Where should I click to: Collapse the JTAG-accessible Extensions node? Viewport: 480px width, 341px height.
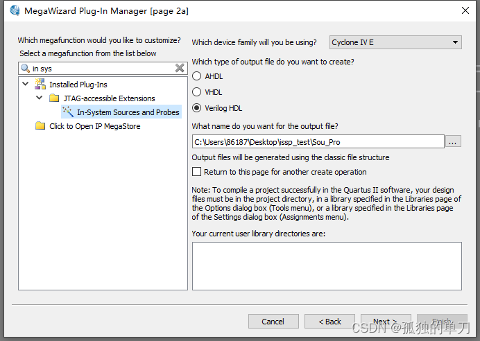coord(40,98)
